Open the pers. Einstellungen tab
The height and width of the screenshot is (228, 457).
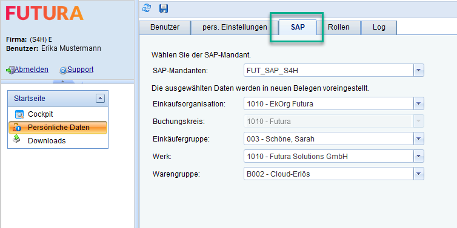[x=235, y=28]
